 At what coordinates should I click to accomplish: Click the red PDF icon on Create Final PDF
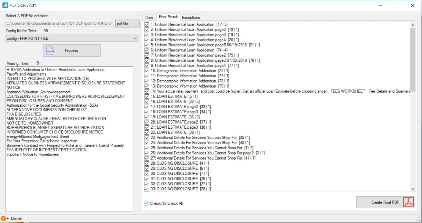coord(409,202)
